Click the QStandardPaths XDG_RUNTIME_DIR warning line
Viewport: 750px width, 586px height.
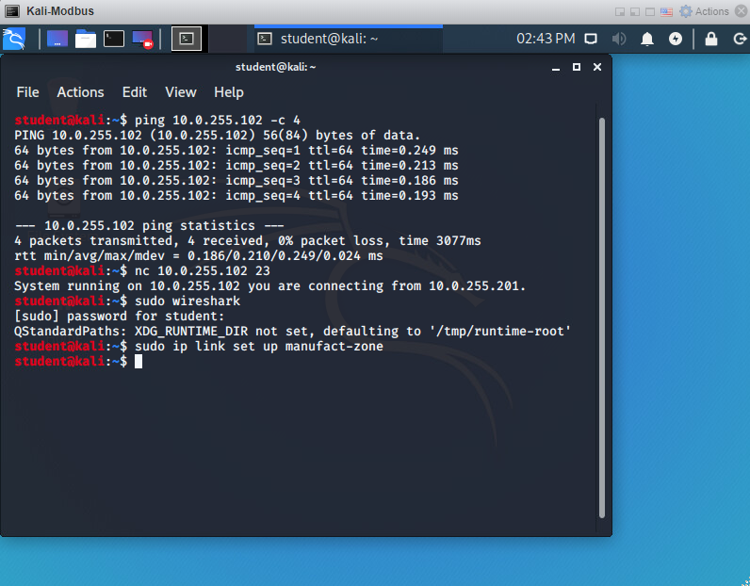(293, 331)
